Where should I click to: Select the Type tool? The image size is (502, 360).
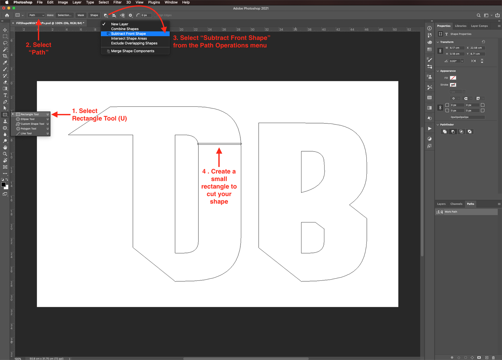pyautogui.click(x=5, y=95)
